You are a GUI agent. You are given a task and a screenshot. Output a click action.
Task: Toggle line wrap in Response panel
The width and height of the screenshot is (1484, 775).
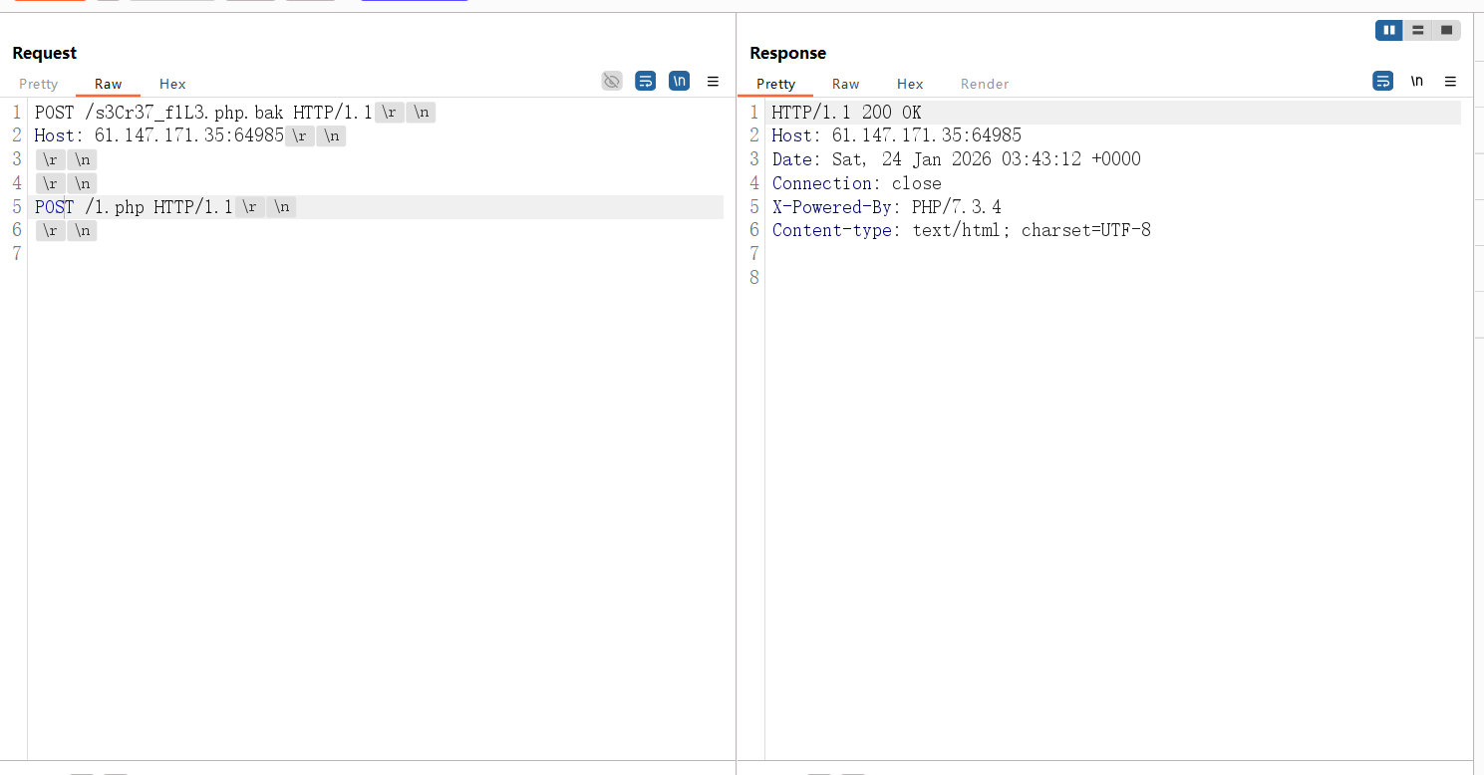(1383, 81)
